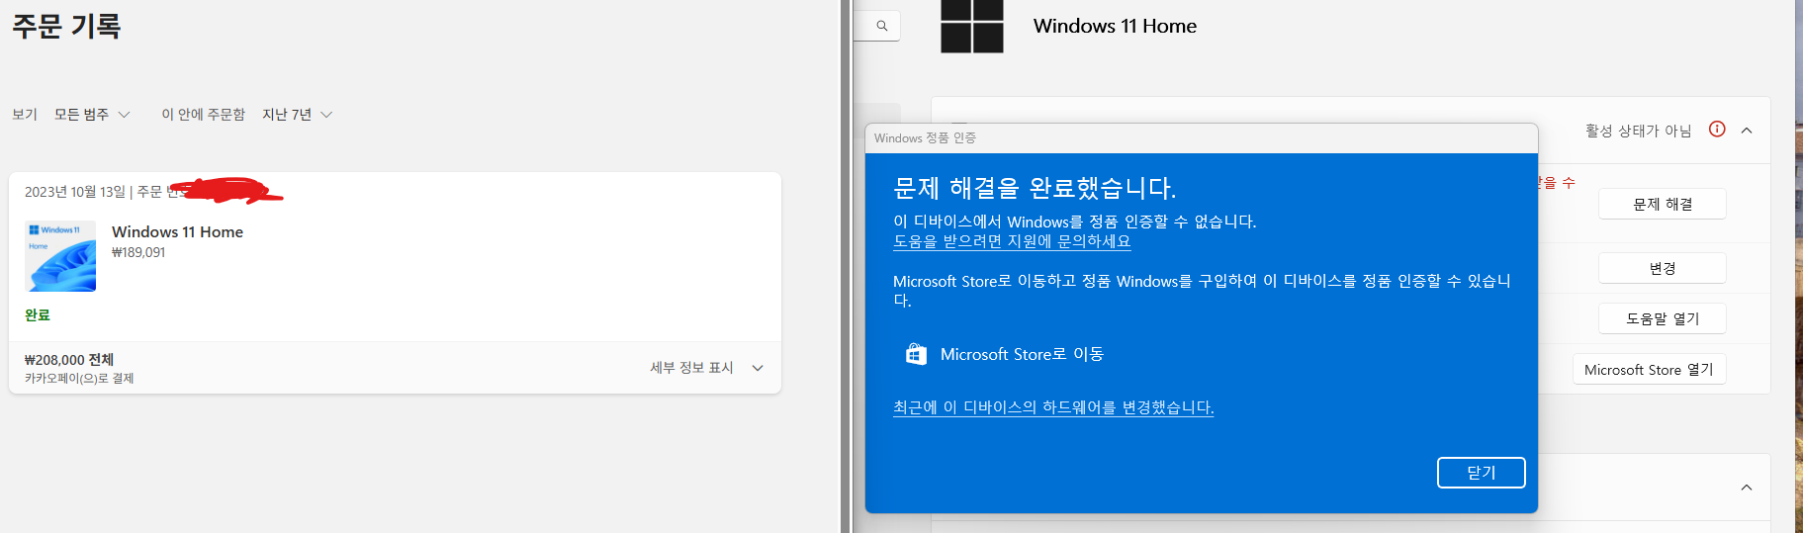Click the Windows 11 logo in Settings
The height and width of the screenshot is (533, 1803).
(x=971, y=26)
